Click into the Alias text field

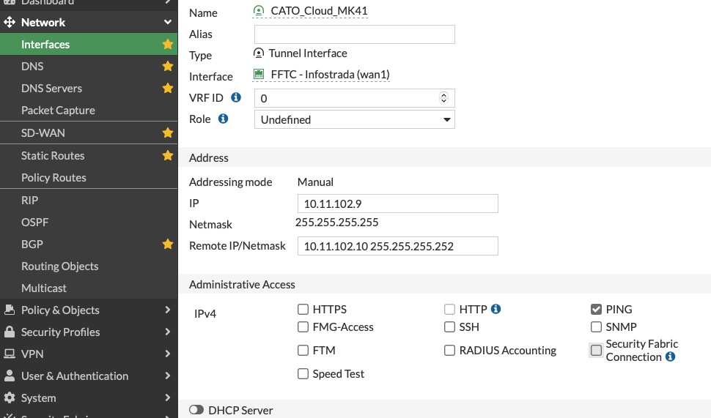355,34
